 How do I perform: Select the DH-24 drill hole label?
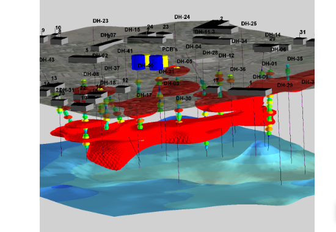[x=182, y=17]
